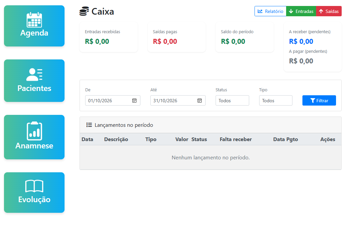Open the Agenda calendar tile
Image resolution: width=348 pixels, height=243 pixels.
point(34,26)
